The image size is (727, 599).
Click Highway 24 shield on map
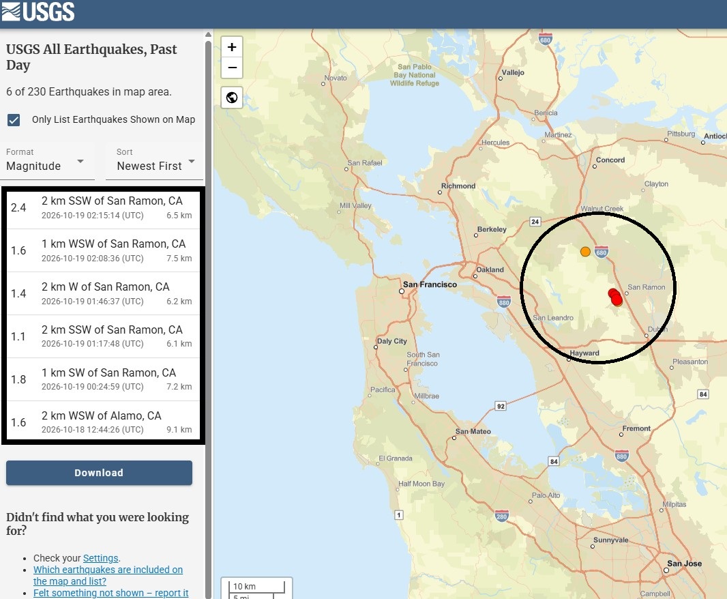tap(535, 221)
